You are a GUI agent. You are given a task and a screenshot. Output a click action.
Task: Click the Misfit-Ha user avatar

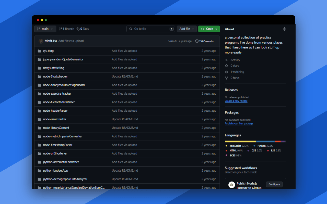click(41, 41)
